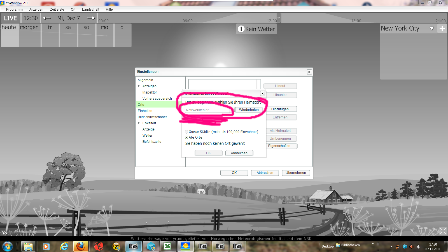448x252 pixels.
Task: Click the Hinauf button
Action: [x=280, y=86]
